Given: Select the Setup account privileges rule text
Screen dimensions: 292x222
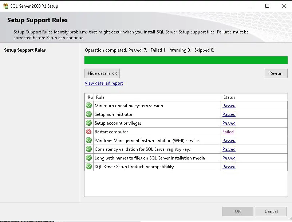Looking at the screenshot, I should click(118, 123).
